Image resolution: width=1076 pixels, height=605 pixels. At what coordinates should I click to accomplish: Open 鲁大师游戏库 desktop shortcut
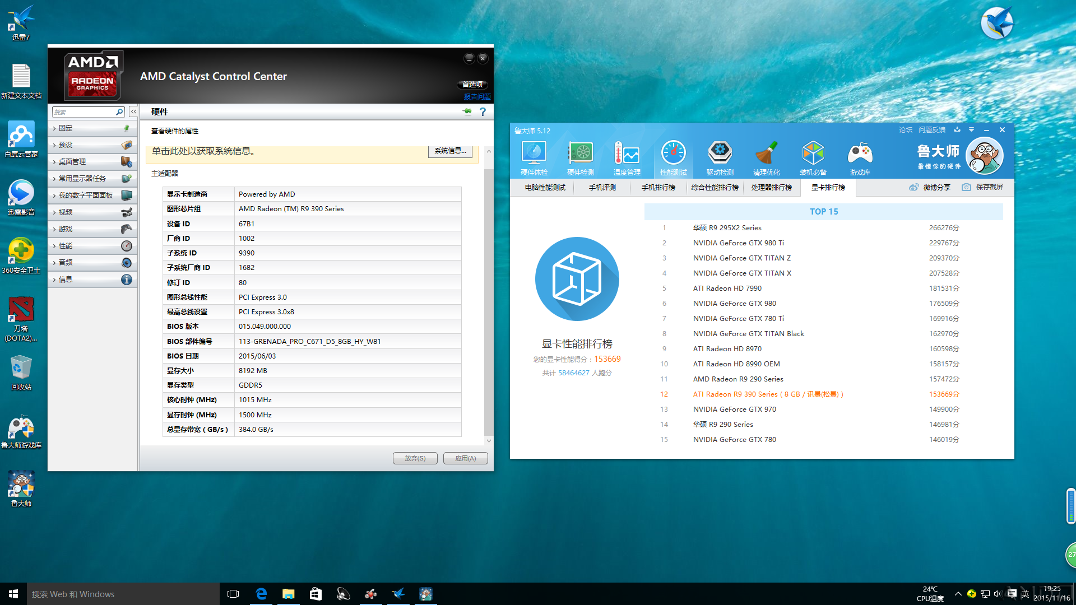(21, 431)
